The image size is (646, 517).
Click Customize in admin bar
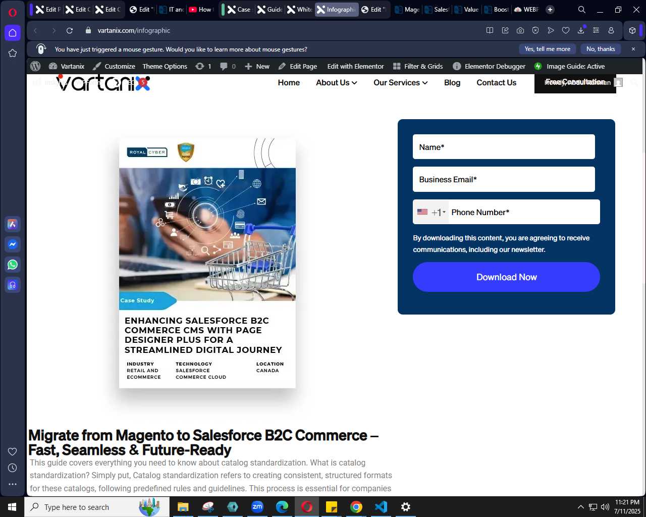(x=114, y=66)
